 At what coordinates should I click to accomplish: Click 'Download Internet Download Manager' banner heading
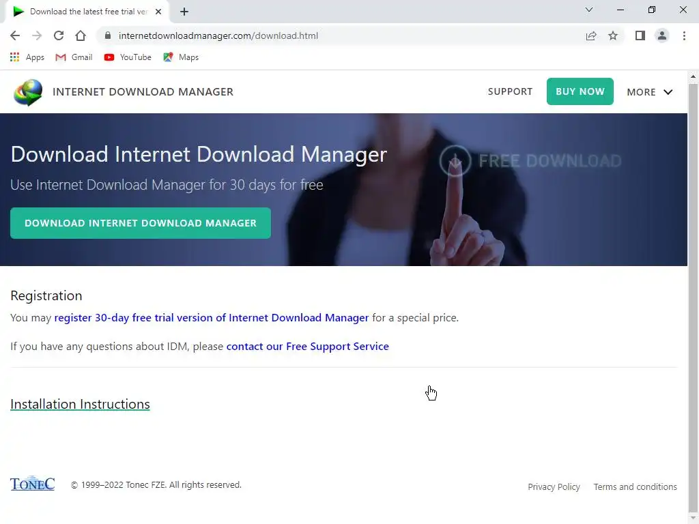point(199,154)
